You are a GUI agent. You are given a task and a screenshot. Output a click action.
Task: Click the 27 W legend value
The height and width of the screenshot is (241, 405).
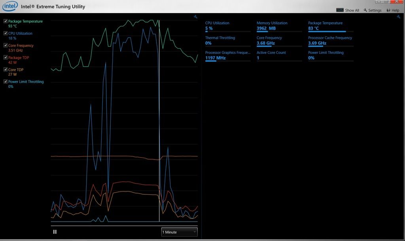pyautogui.click(x=12, y=74)
